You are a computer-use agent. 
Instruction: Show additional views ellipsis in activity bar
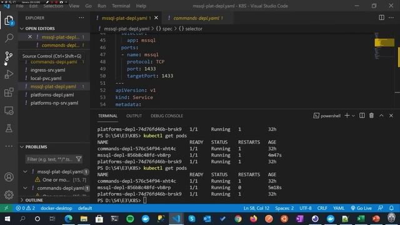pos(9,146)
